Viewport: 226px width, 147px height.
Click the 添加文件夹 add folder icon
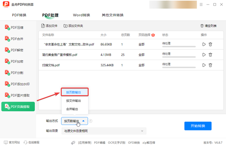pos(66,26)
